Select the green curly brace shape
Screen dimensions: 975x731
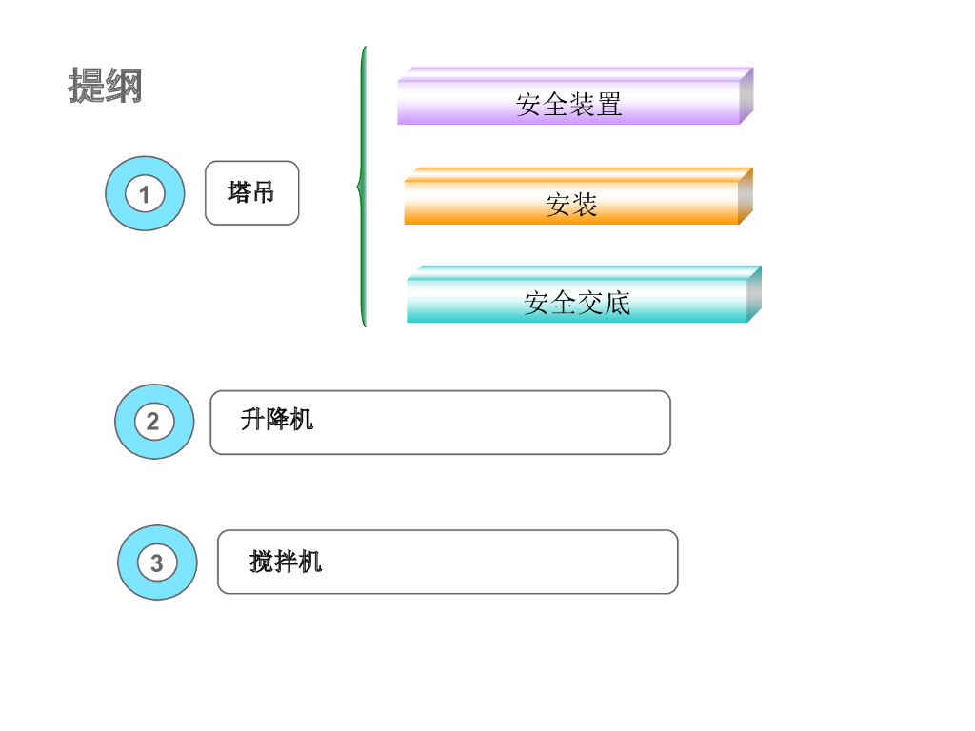pos(362,187)
